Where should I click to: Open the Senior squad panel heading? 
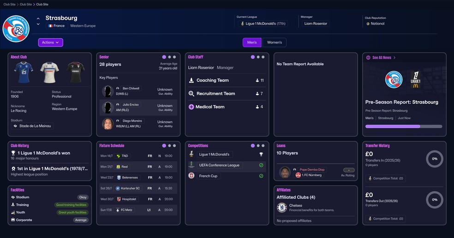point(104,57)
